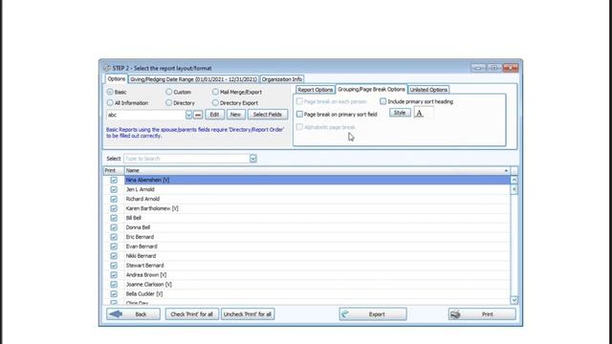Choose the Custom layout radio button
Viewport: 612px width, 344px height.
(168, 92)
